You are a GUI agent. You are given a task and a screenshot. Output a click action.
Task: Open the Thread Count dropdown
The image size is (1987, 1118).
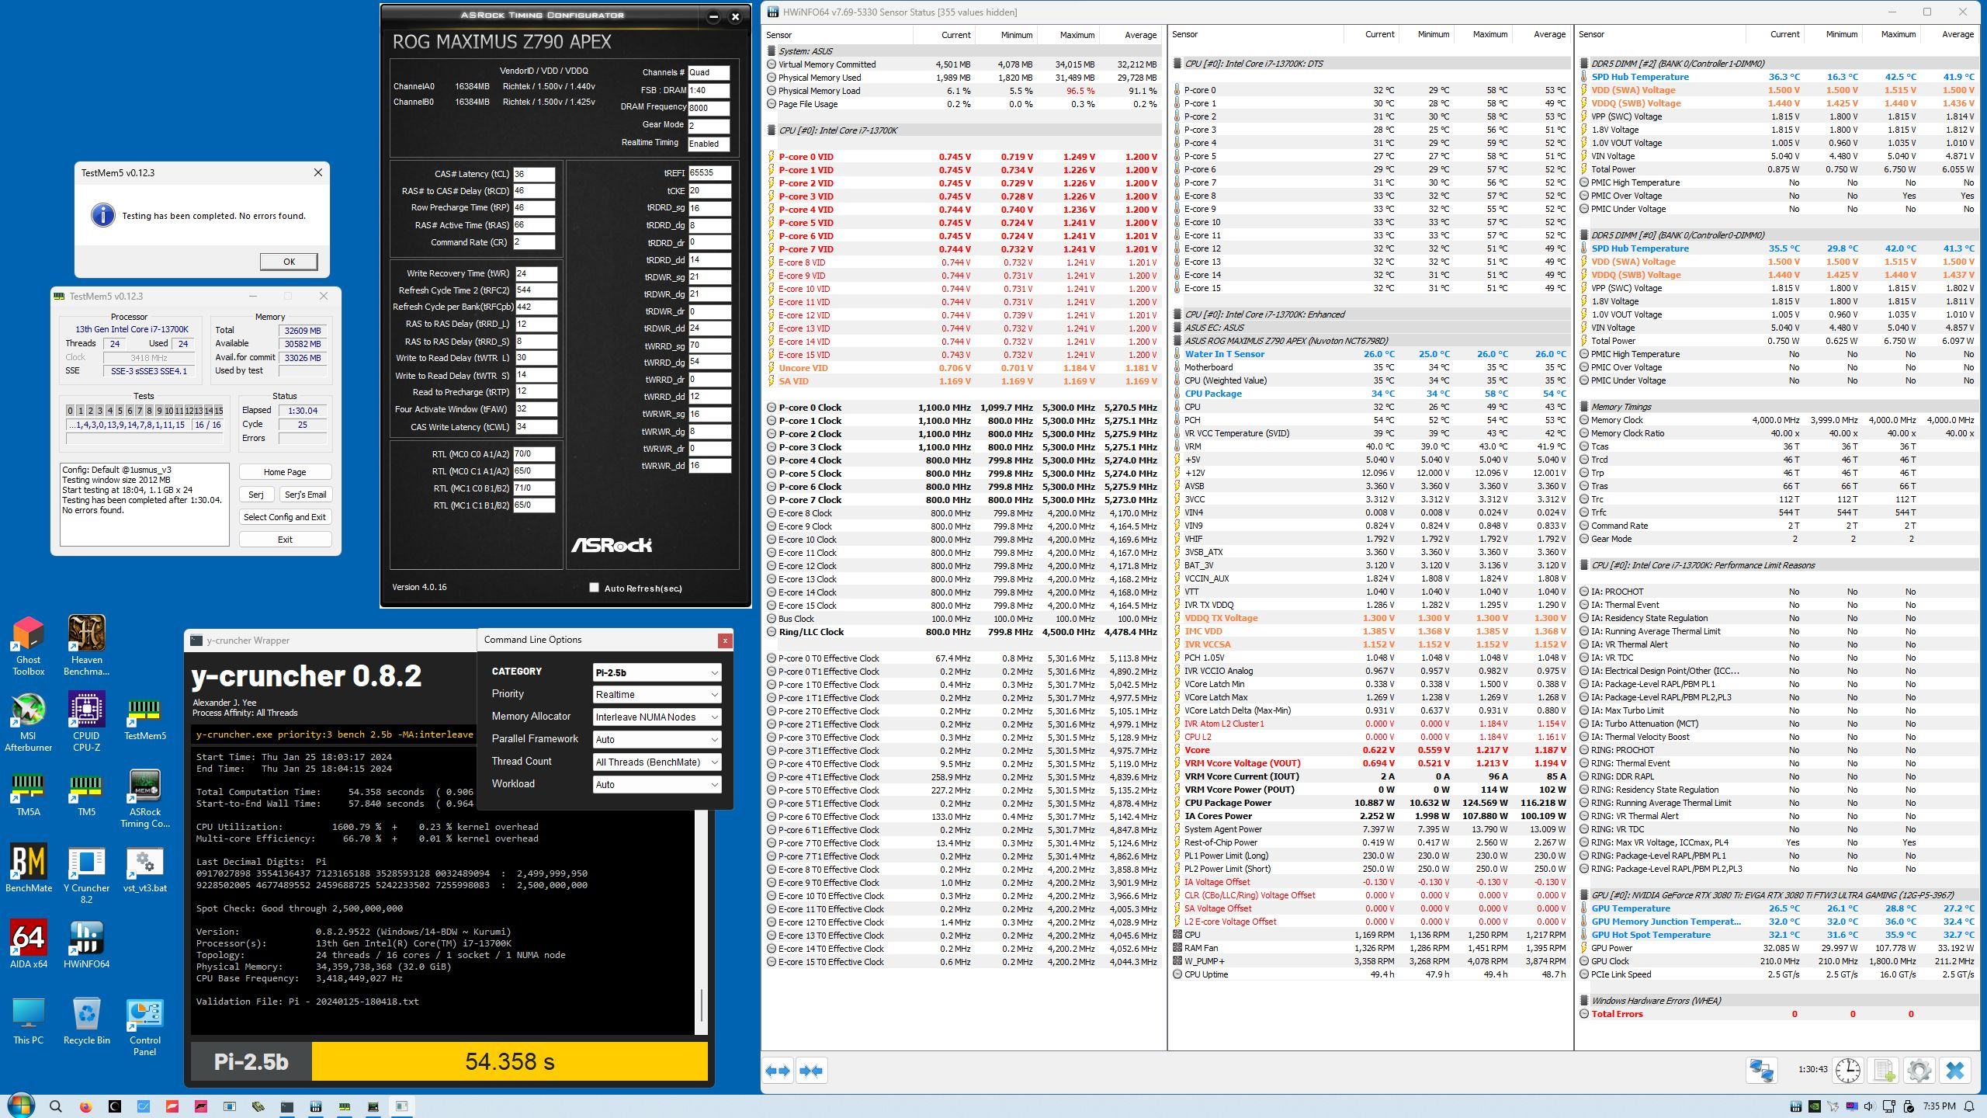tap(657, 762)
